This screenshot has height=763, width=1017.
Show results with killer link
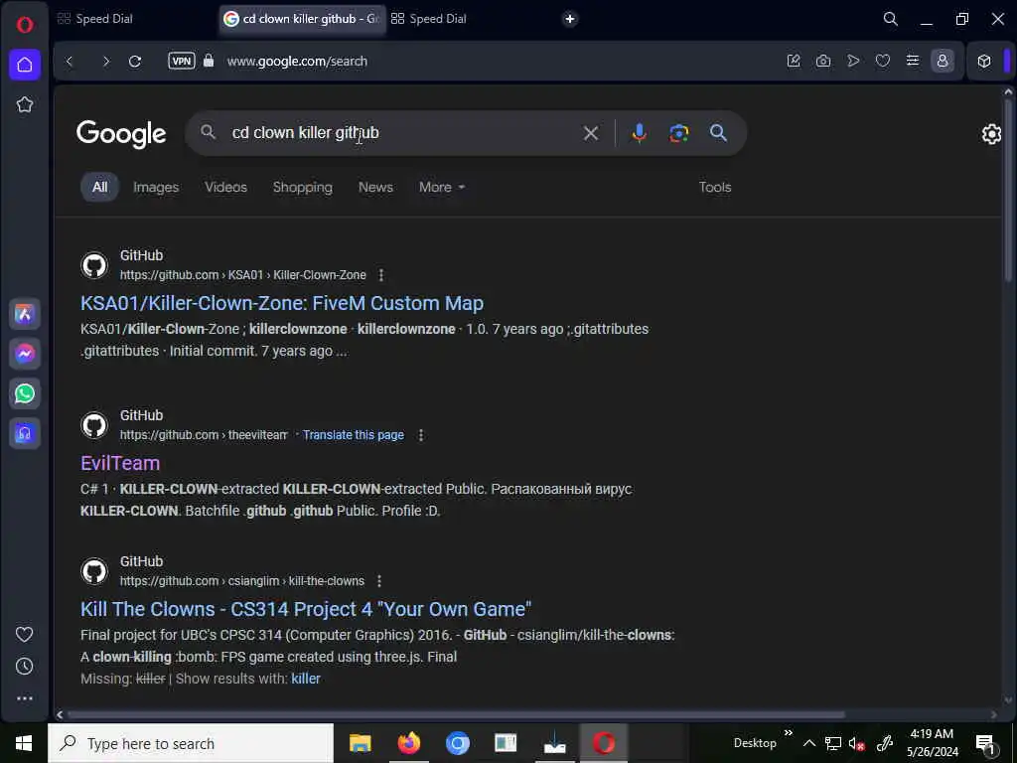[306, 679]
